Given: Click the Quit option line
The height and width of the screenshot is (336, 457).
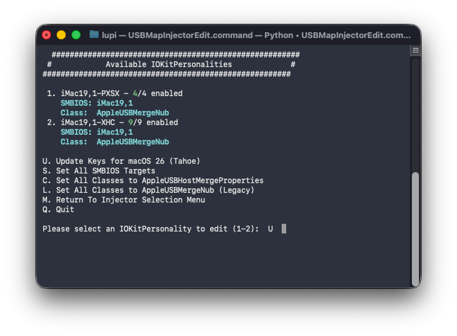Looking at the screenshot, I should pos(58,210).
